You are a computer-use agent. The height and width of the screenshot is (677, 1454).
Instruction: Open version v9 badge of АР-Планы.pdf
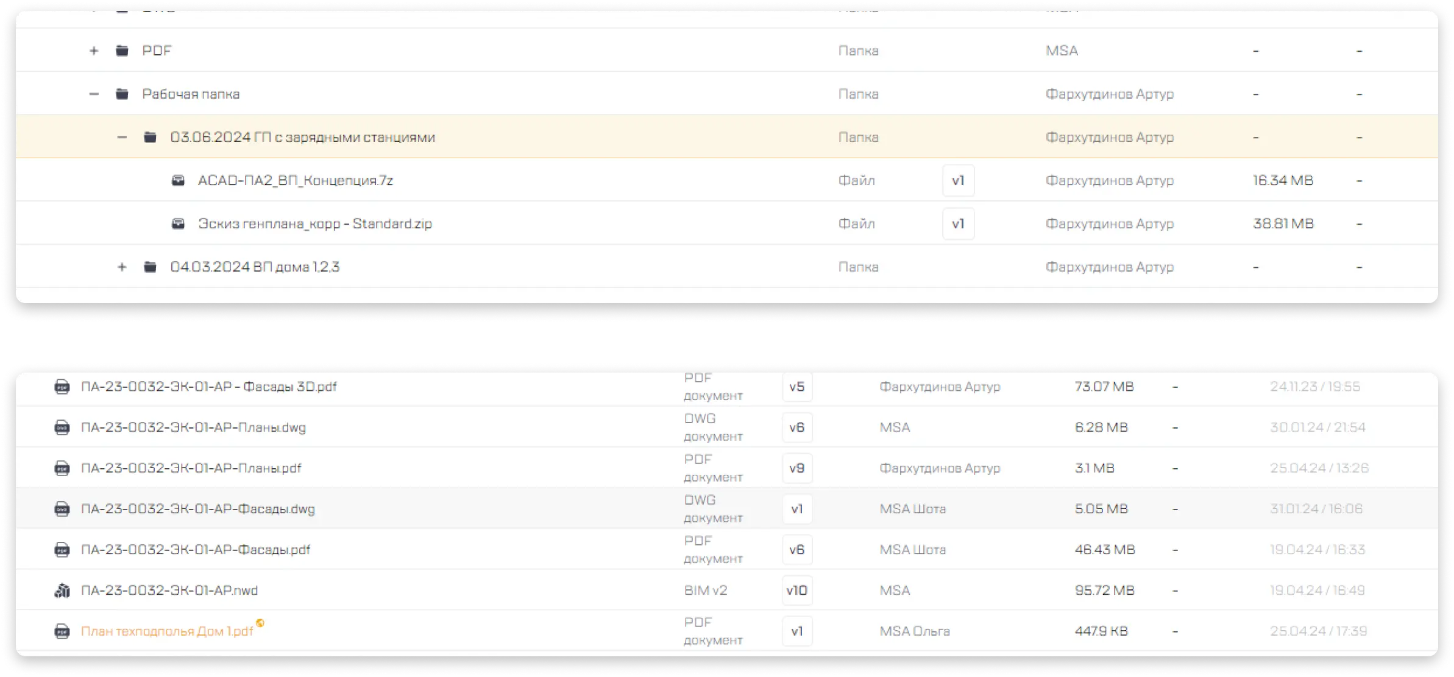(x=796, y=468)
